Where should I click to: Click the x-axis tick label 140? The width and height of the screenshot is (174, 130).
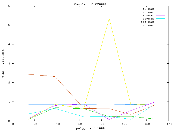click(169, 124)
